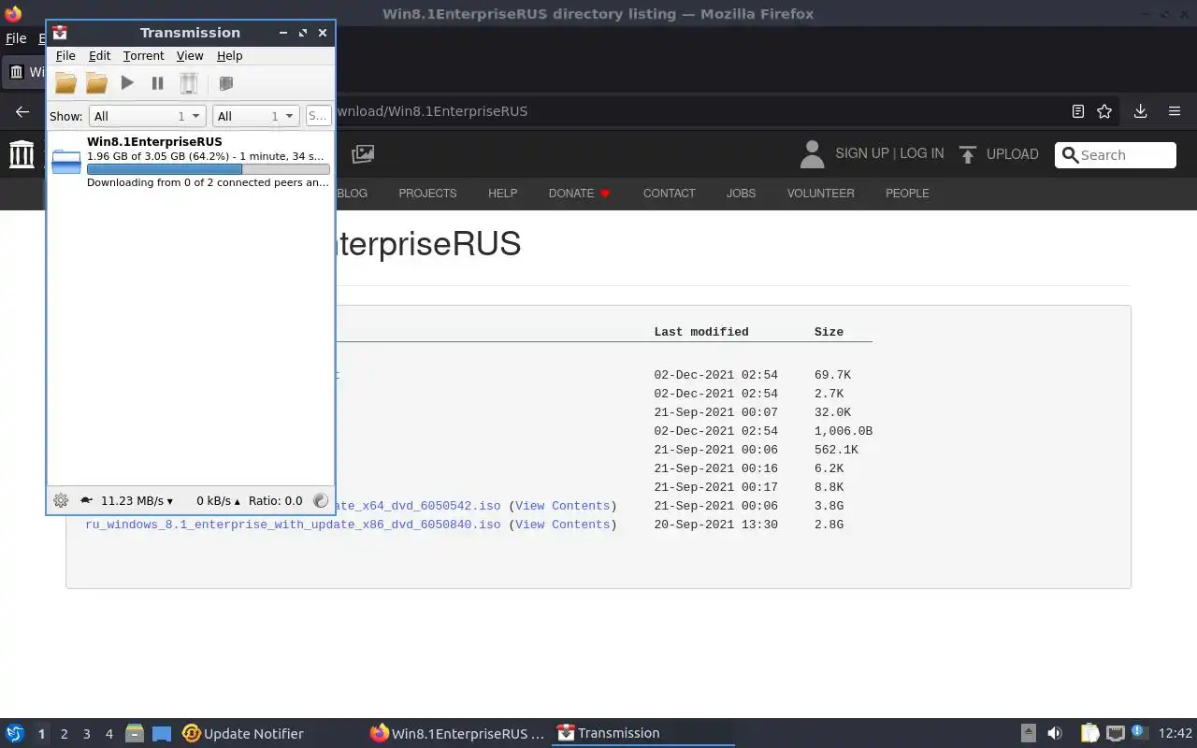Expand the first Show filter dropdown
Image resolution: width=1197 pixels, height=748 pixels.
click(147, 116)
